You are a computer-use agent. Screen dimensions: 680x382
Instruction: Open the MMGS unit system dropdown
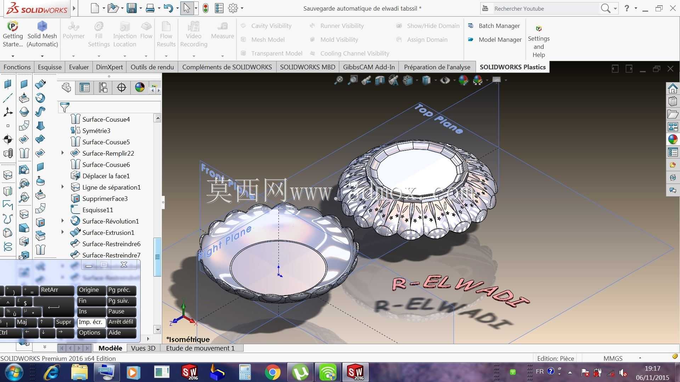tap(640, 358)
